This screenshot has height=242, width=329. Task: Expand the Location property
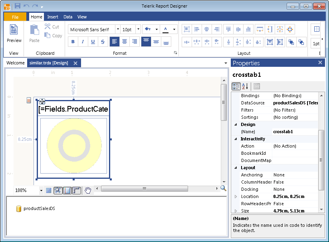(x=236, y=196)
